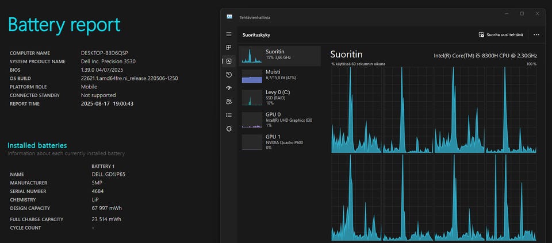552x243 pixels.
Task: Select the Muisti memory resource entry
Action: (280, 75)
